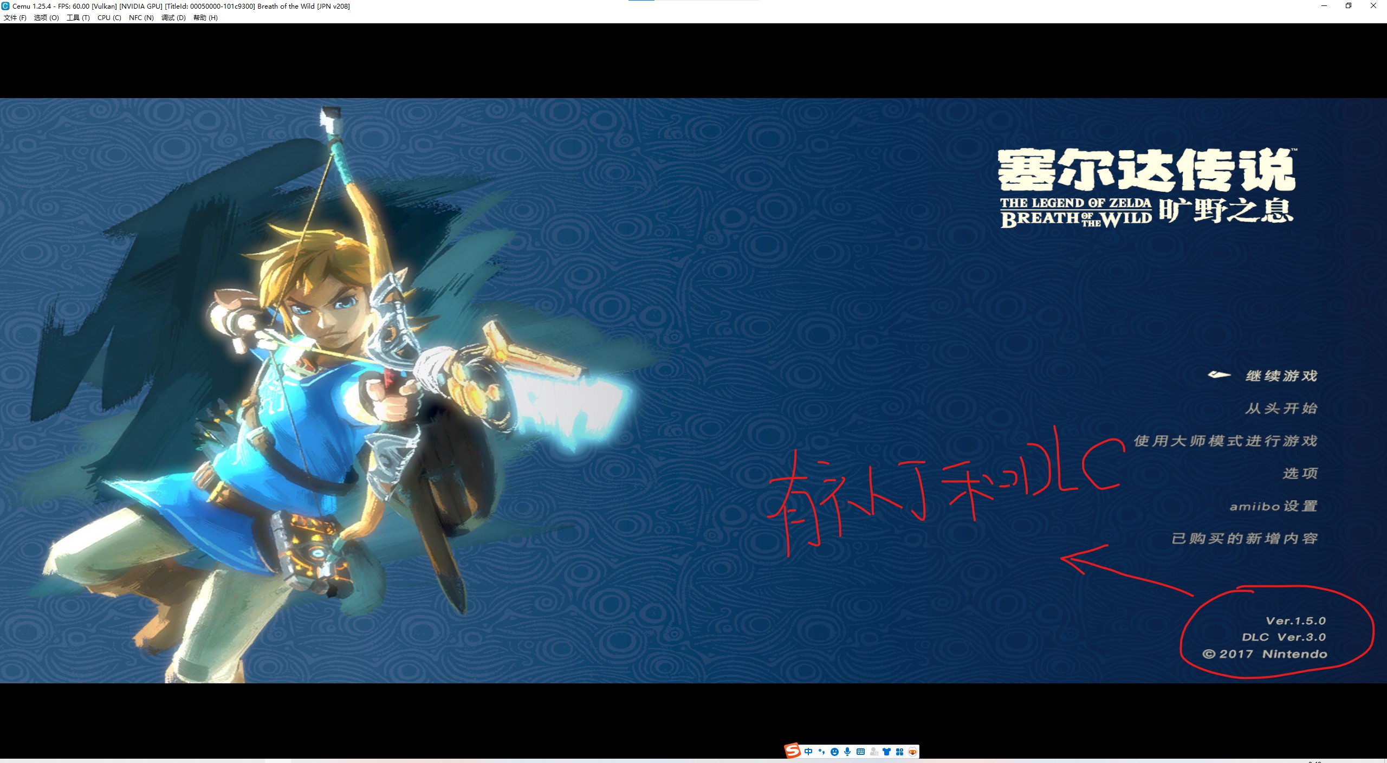The height and width of the screenshot is (763, 1387).
Task: Open the CPU (C) menu
Action: pos(109,17)
